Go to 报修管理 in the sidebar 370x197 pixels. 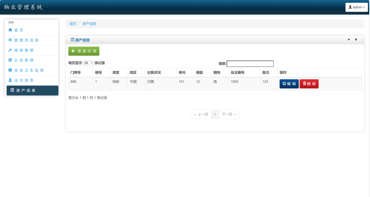tap(32, 50)
